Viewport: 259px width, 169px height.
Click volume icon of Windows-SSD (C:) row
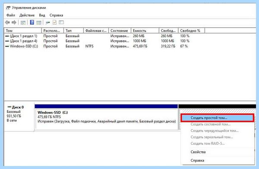(x=7, y=46)
